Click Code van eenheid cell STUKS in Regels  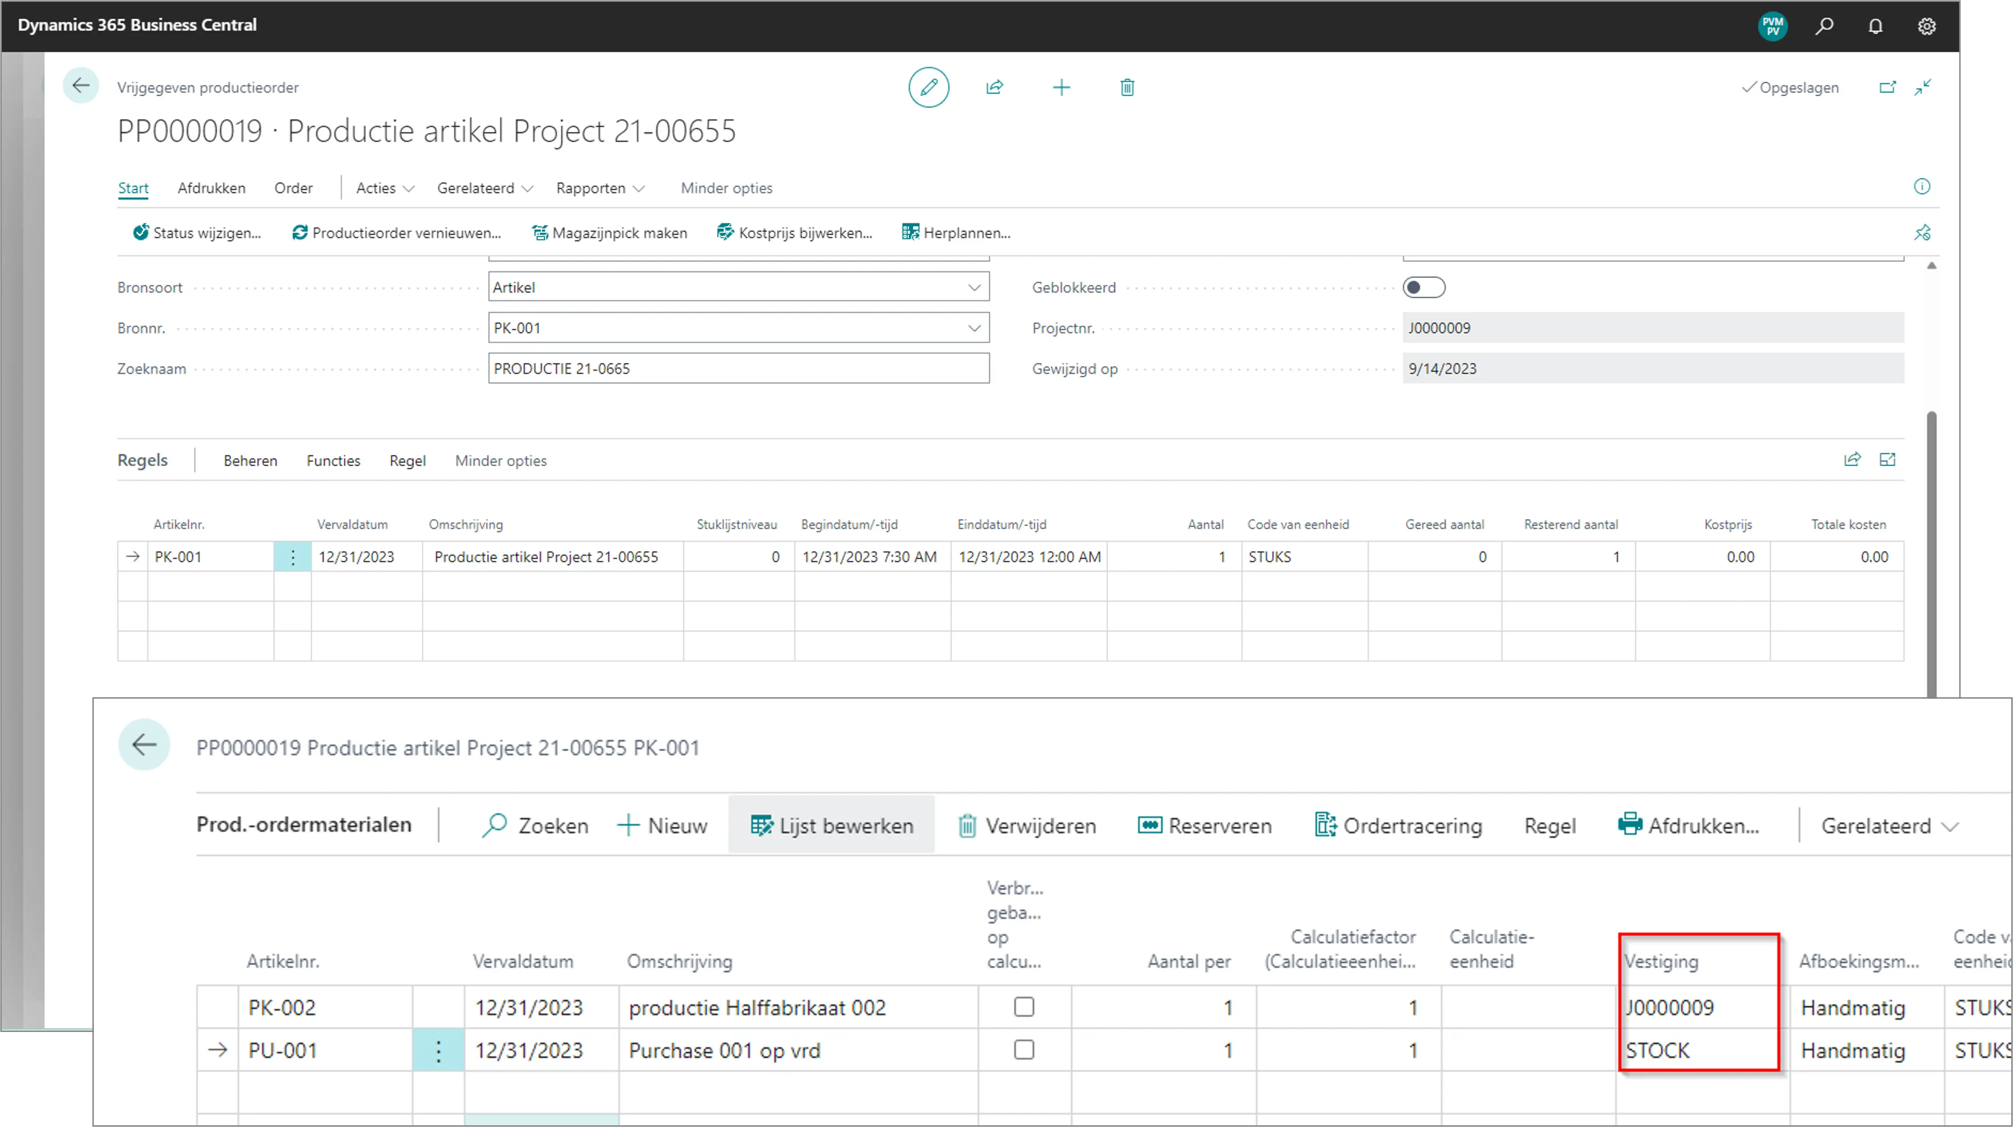click(1304, 557)
